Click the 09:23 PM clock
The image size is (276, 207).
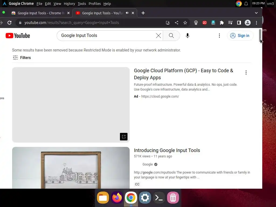258,3
